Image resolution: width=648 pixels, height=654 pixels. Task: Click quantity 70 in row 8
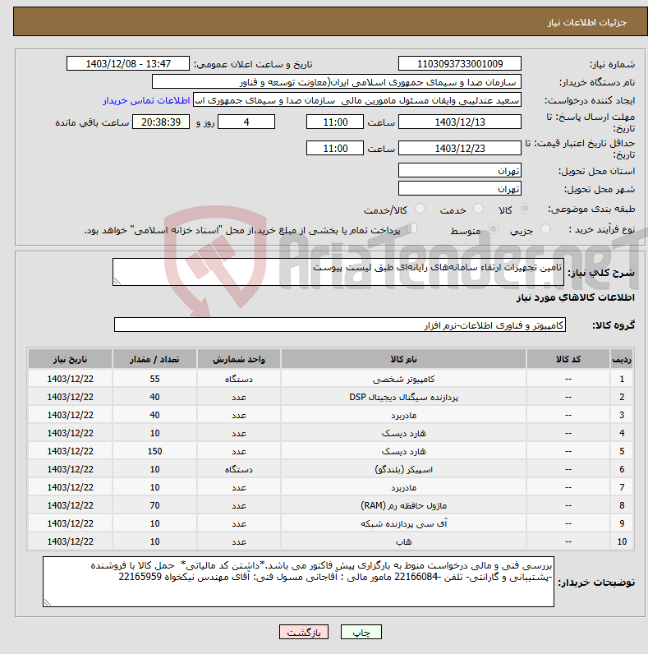click(x=154, y=505)
